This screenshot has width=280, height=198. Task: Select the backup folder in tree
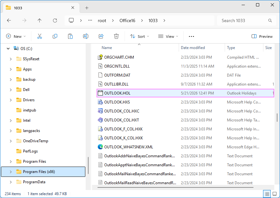pos(29,79)
